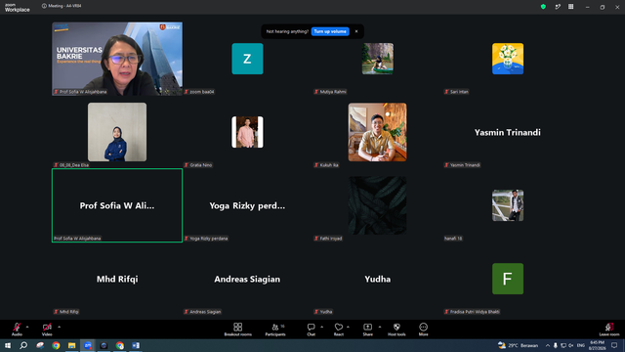The image size is (625, 352).
Task: Expand the React options arrow
Action: [x=348, y=327]
